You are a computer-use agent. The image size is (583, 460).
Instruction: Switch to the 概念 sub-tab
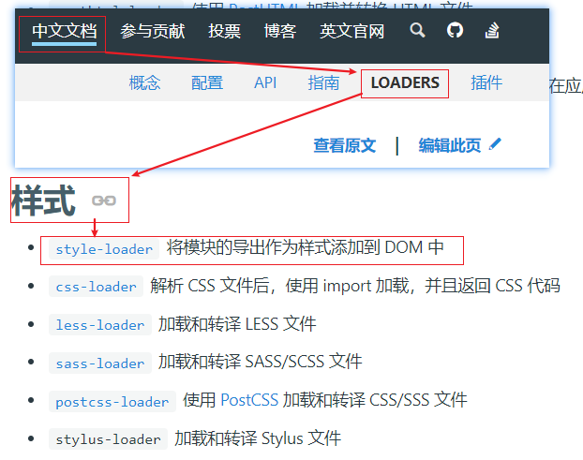pyautogui.click(x=144, y=82)
